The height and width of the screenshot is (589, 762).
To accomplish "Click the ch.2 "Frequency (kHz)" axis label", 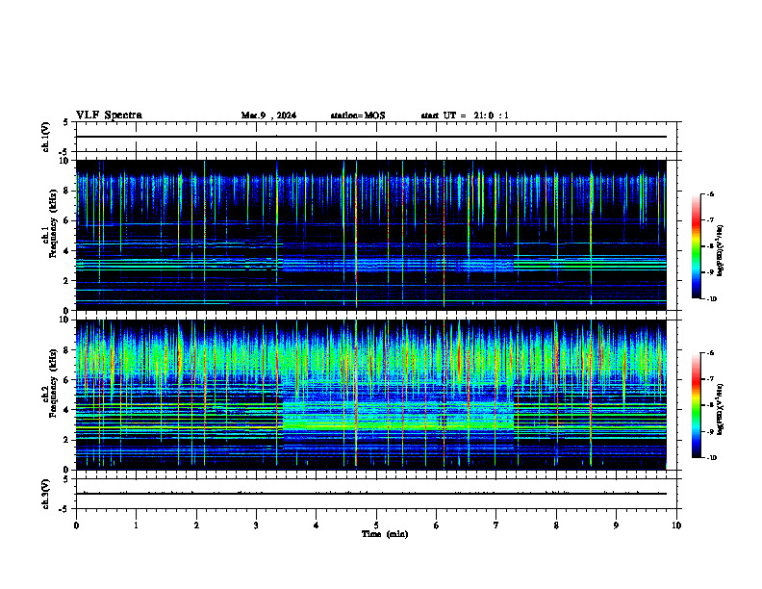I will [x=53, y=383].
